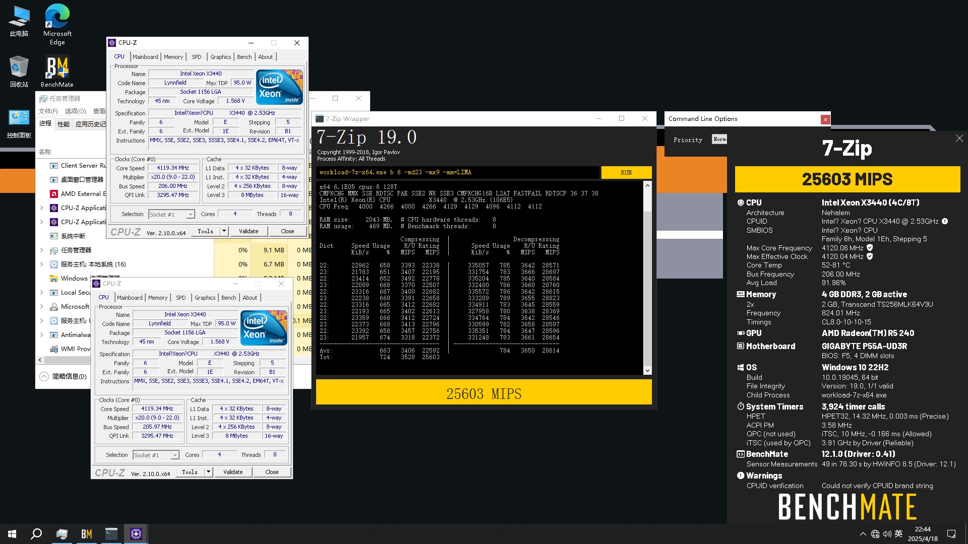Expand the 任务管理器 process row

(42, 250)
